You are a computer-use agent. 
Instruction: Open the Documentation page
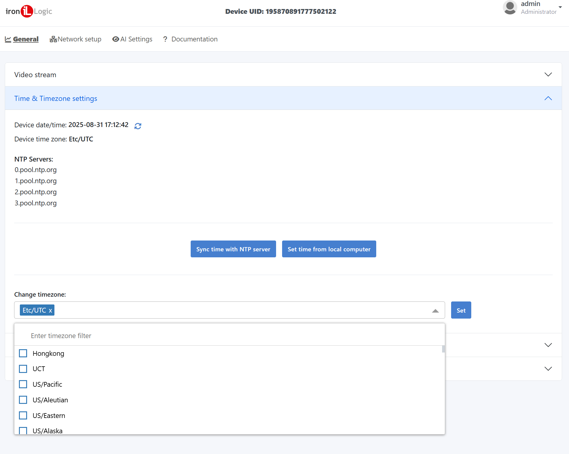click(190, 39)
